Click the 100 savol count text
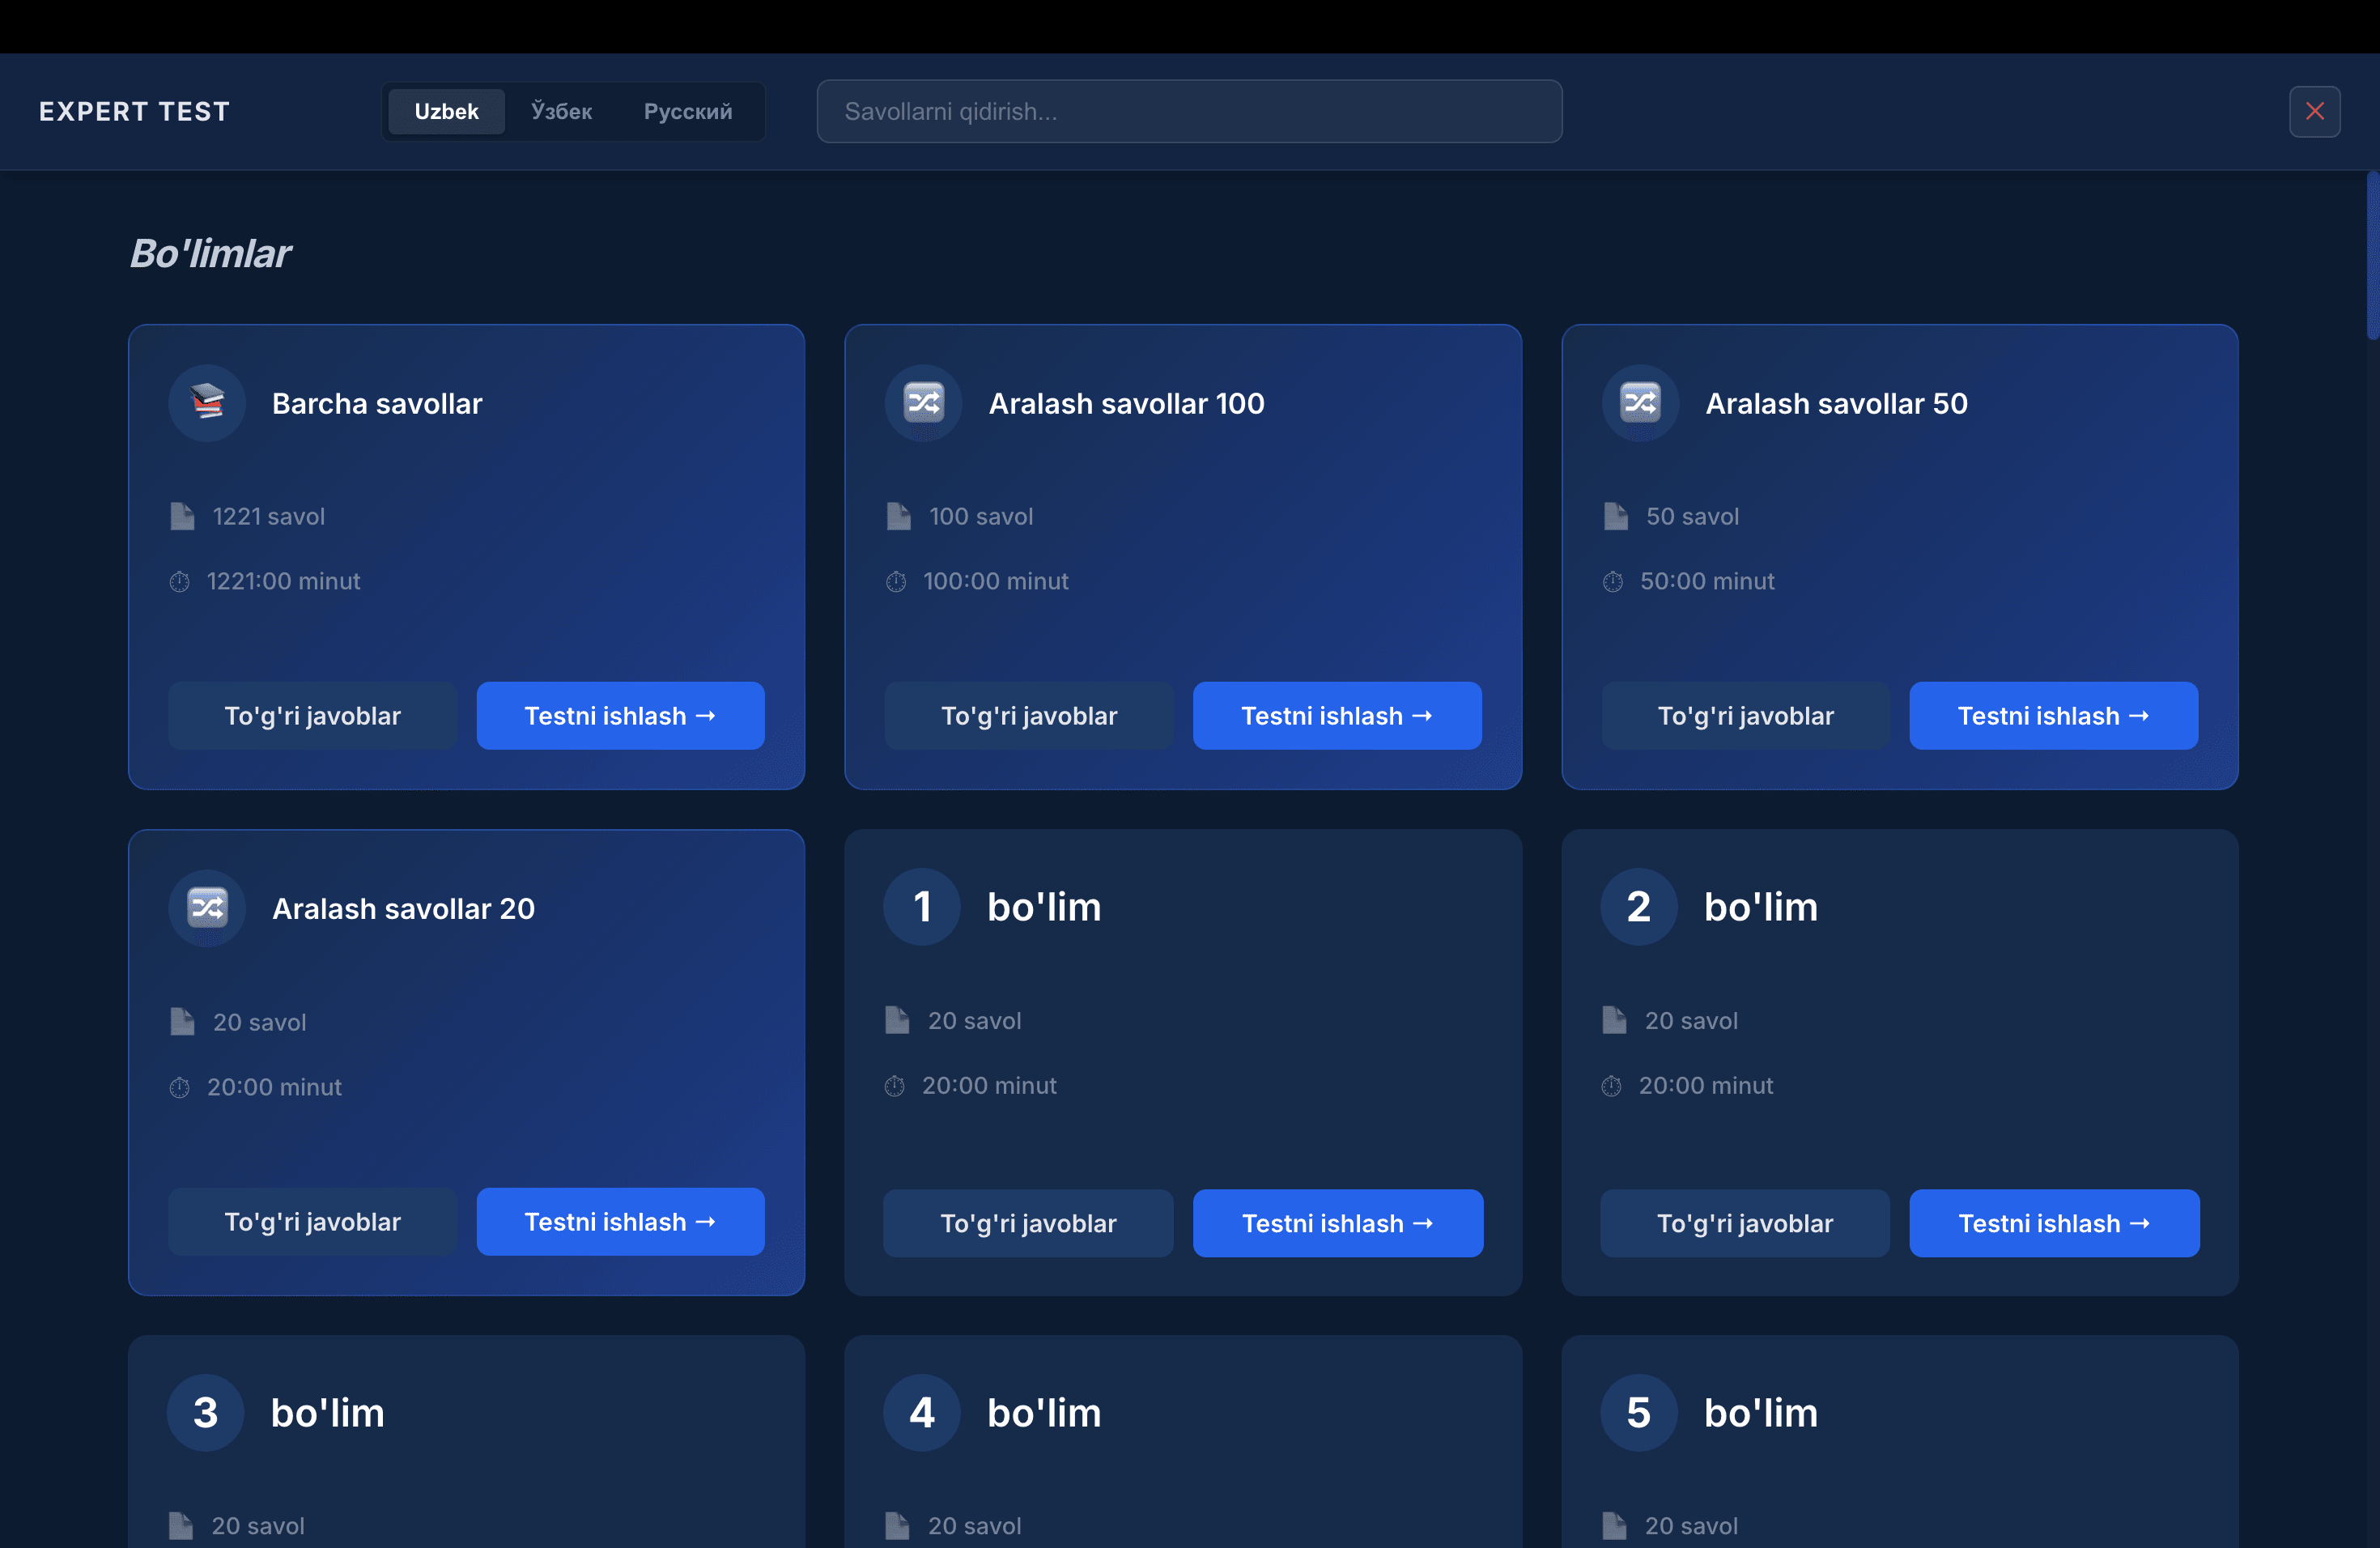2380x1548 pixels. click(981, 516)
